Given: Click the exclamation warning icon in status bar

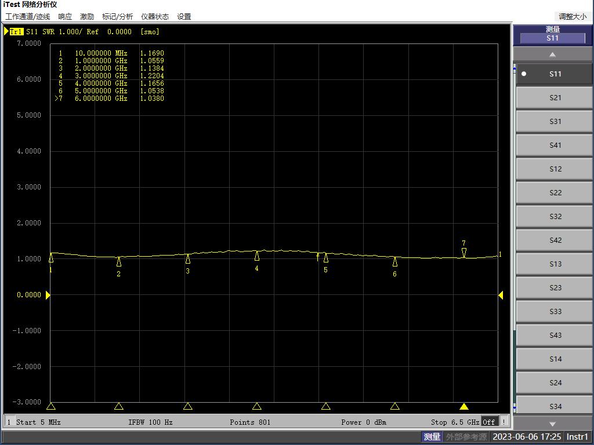Looking at the screenshot, I should pos(504,422).
